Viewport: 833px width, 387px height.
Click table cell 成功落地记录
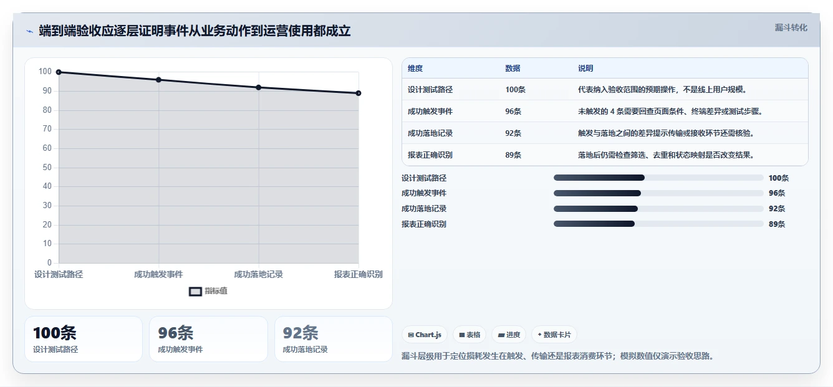pos(430,133)
